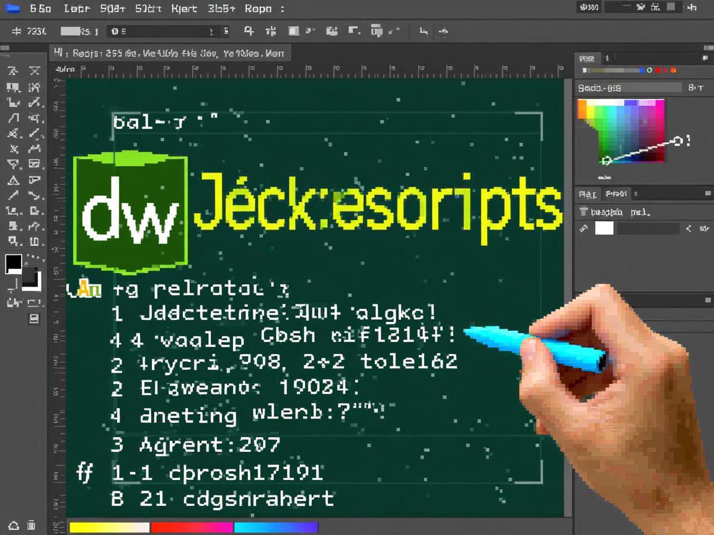
Task: Enable the lock icon in the options bar
Action: click(x=249, y=30)
